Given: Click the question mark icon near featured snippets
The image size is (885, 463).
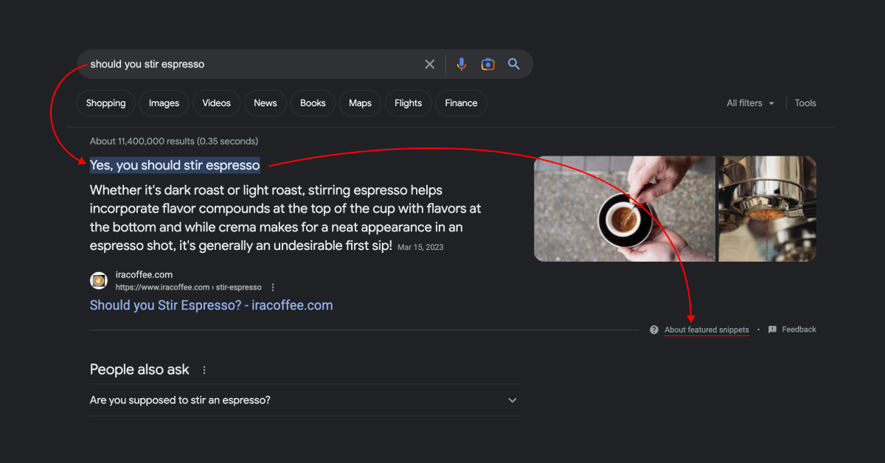Looking at the screenshot, I should [653, 330].
